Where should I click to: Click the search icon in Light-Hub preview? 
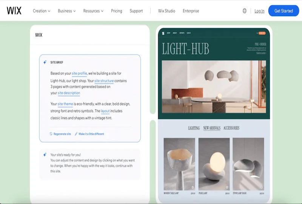[257, 33]
